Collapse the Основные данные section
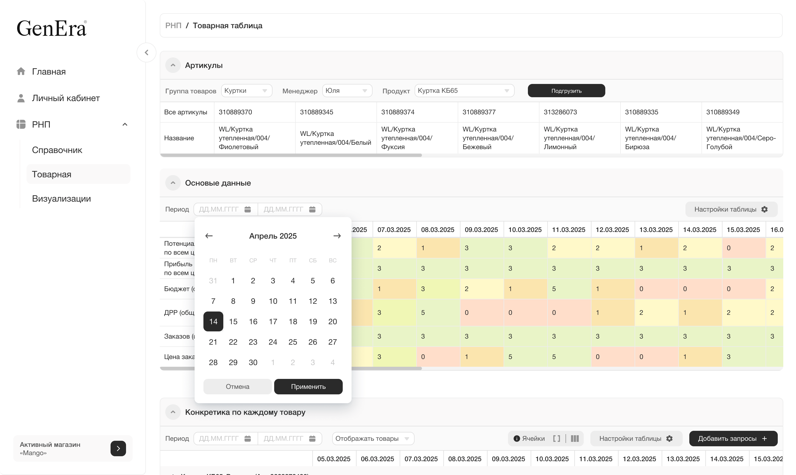The width and height of the screenshot is (796, 475). pos(173,183)
